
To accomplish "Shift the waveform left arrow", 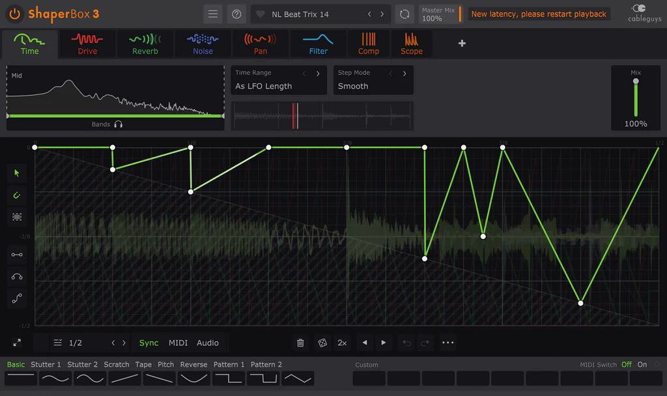I will 365,343.
